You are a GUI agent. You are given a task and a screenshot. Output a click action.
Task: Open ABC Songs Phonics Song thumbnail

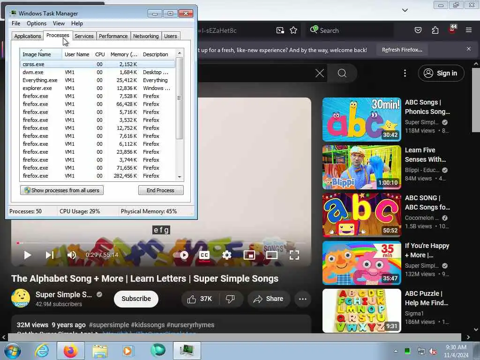(x=361, y=120)
